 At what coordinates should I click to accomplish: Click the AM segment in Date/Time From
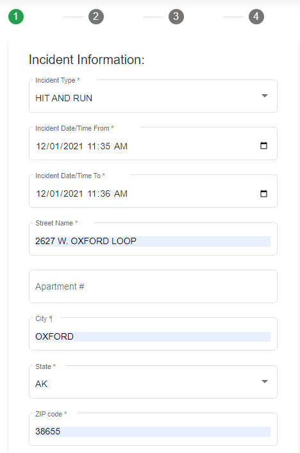tap(121, 146)
